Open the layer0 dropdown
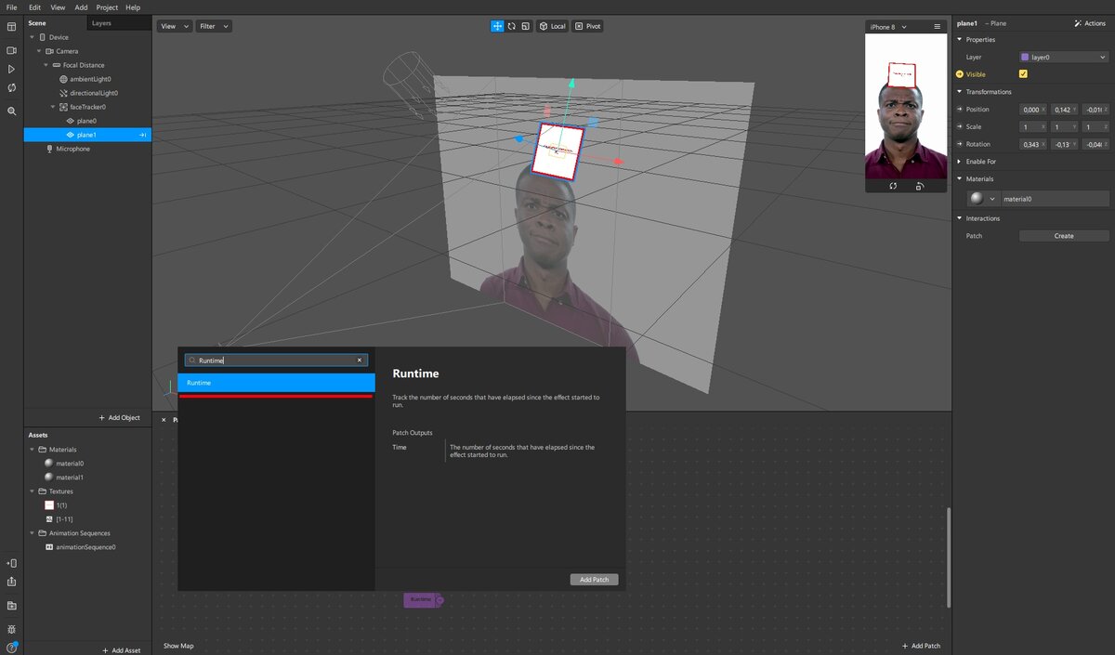The height and width of the screenshot is (655, 1115). pyautogui.click(x=1063, y=58)
